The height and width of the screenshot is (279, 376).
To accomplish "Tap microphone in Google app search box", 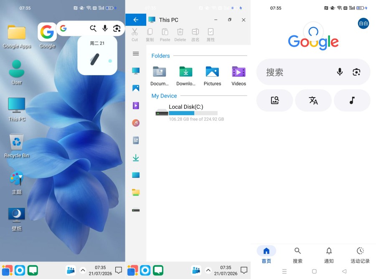I will click(x=340, y=72).
